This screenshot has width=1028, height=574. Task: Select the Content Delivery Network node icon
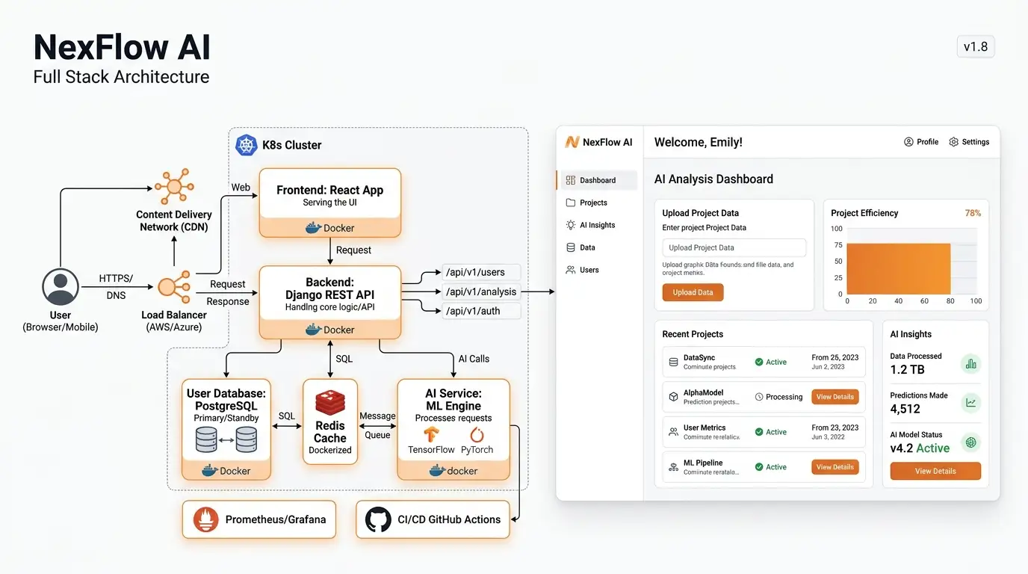point(174,187)
